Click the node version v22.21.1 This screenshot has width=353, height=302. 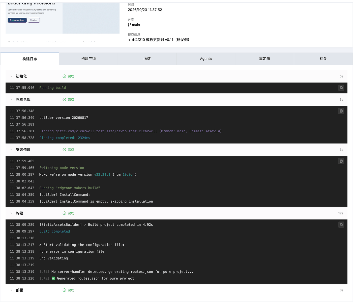[102, 175]
